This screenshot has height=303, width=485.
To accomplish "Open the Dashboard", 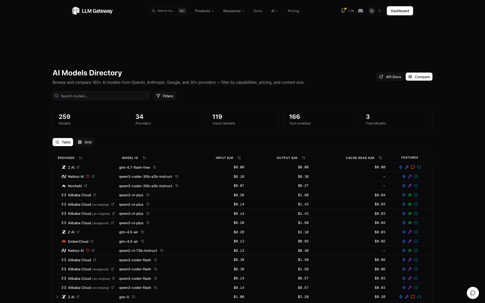I will (400, 11).
